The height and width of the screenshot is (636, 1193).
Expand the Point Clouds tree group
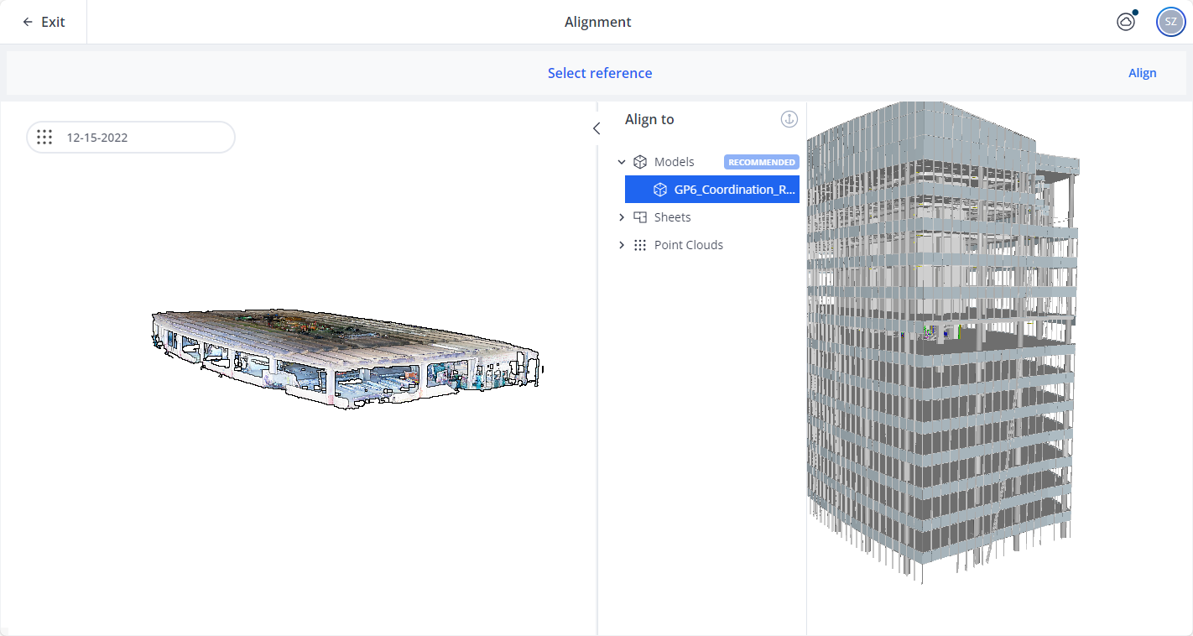(x=622, y=245)
